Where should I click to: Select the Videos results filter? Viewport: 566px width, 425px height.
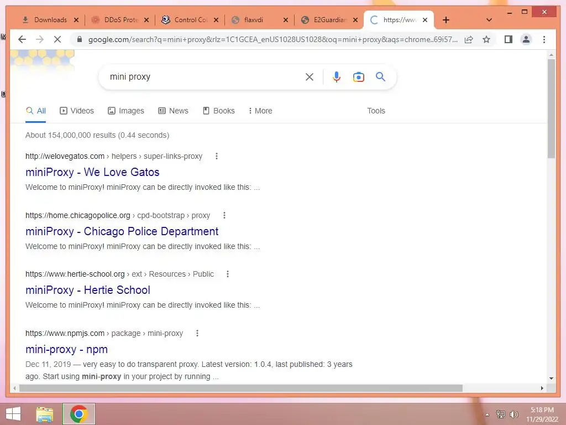coord(76,111)
